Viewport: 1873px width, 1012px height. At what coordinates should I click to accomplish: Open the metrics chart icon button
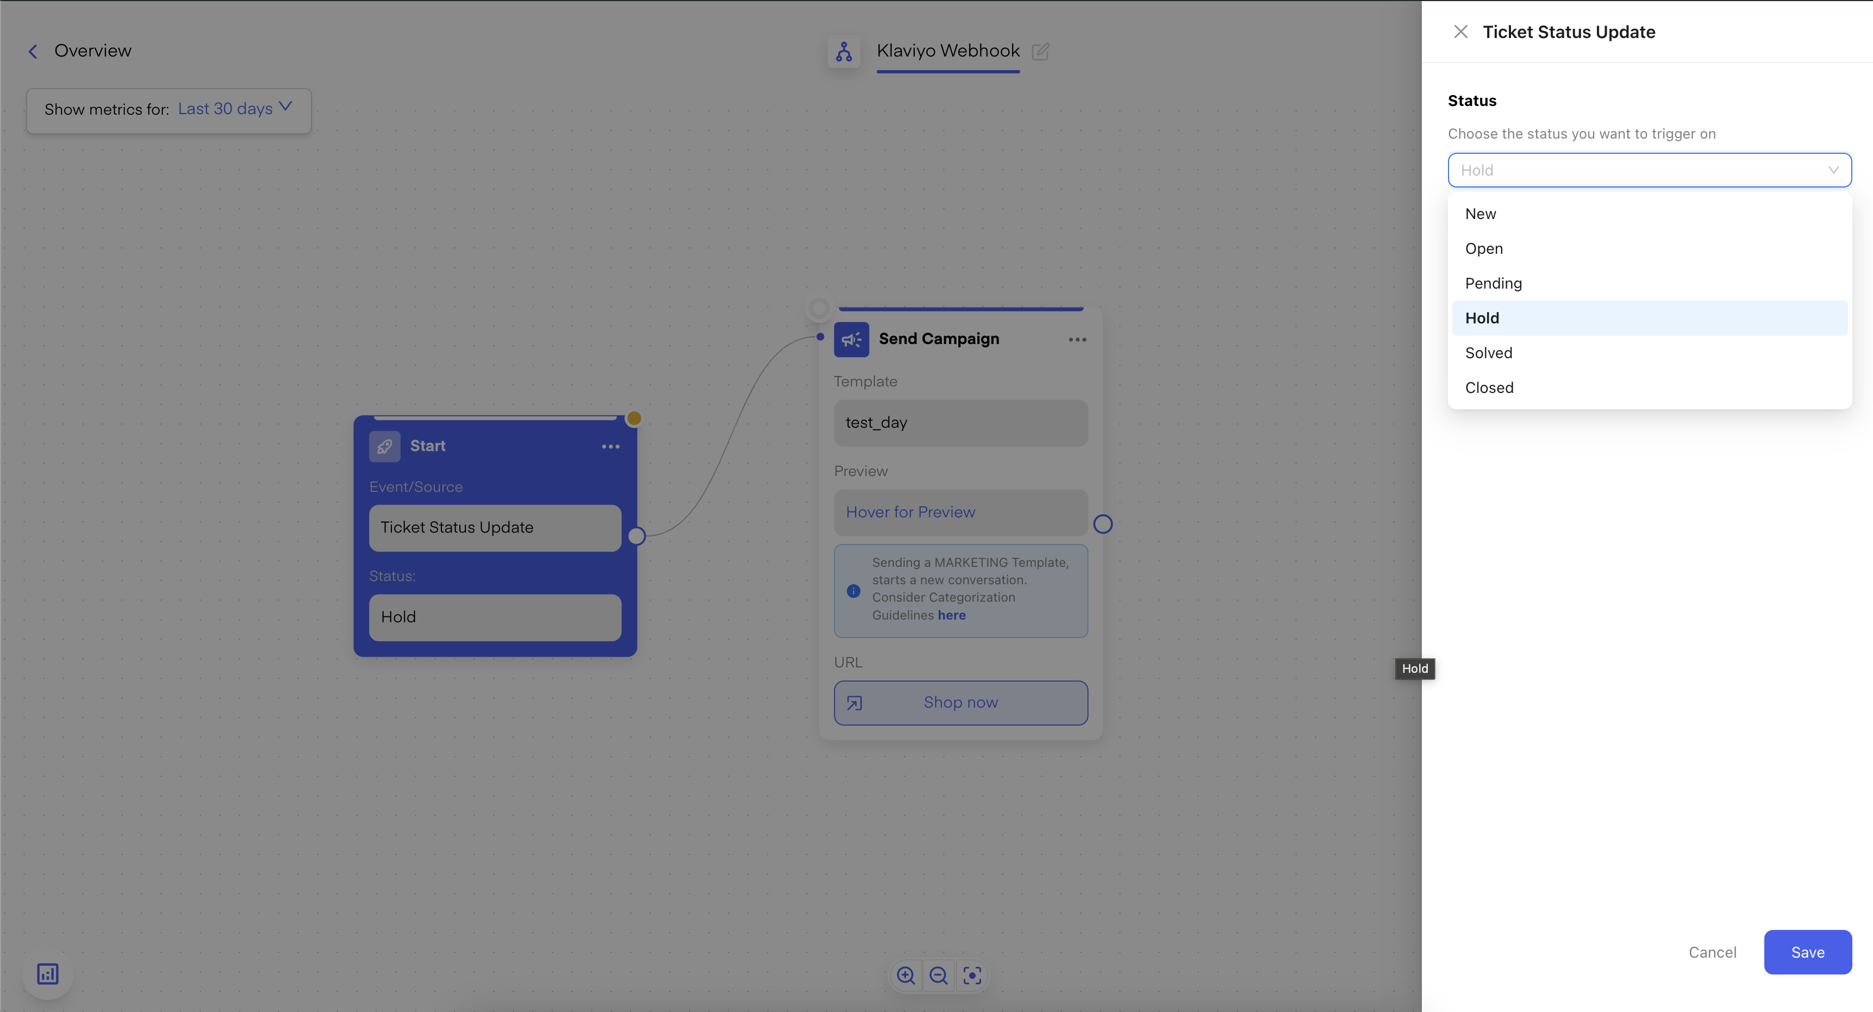48,973
